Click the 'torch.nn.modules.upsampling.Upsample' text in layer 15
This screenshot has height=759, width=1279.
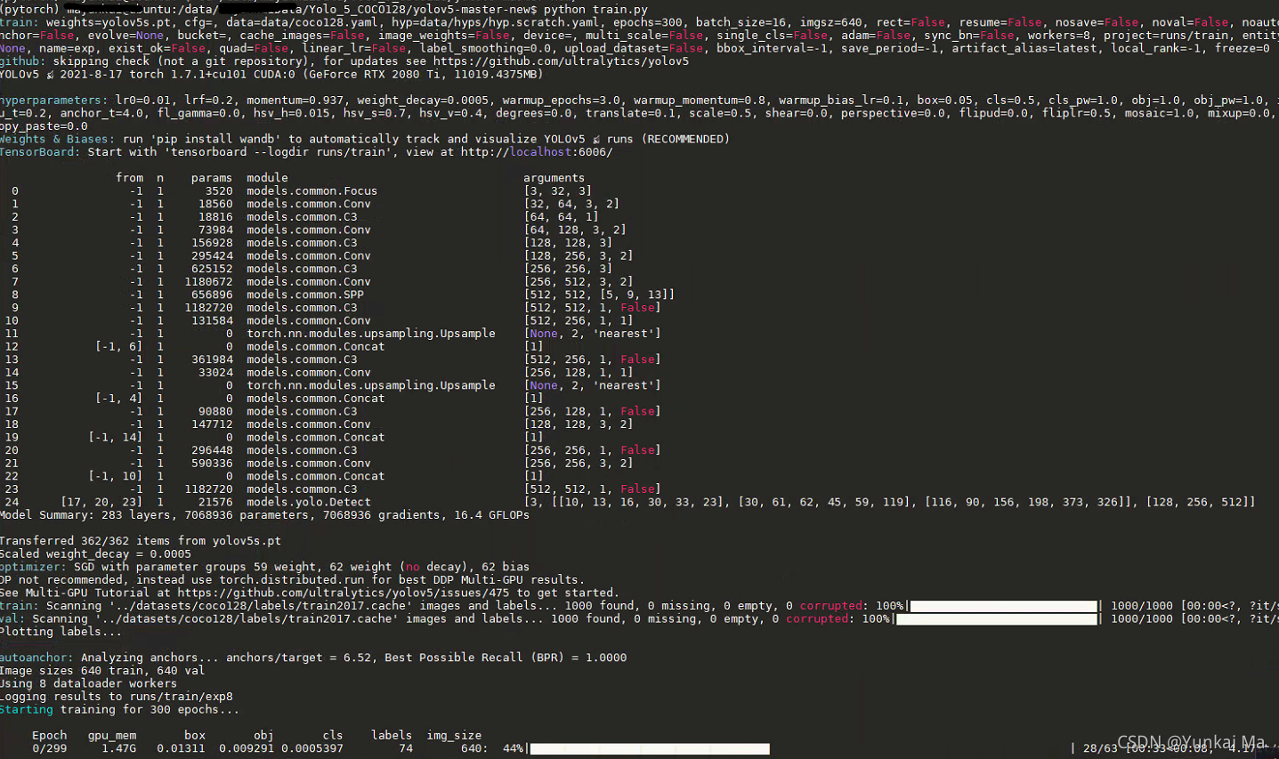(370, 385)
